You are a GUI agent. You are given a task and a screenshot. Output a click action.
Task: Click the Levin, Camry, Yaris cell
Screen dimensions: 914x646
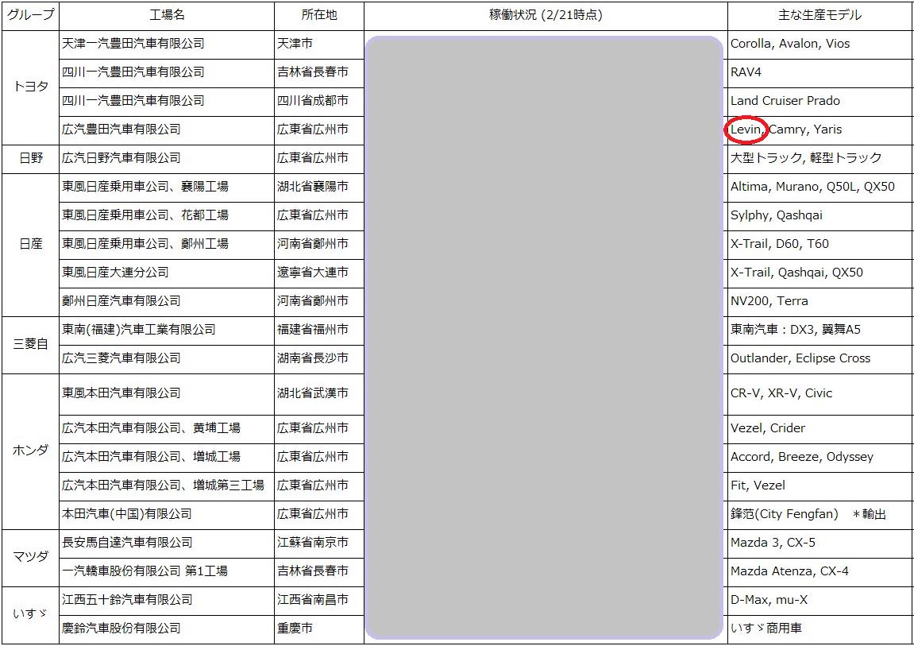[x=820, y=130]
